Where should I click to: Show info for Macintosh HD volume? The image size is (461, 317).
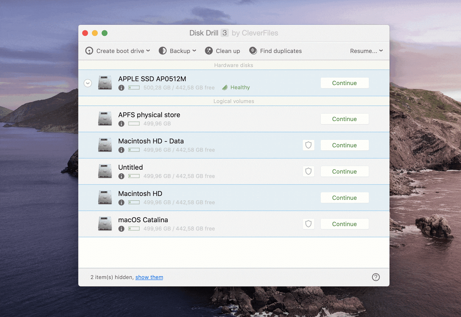(121, 202)
